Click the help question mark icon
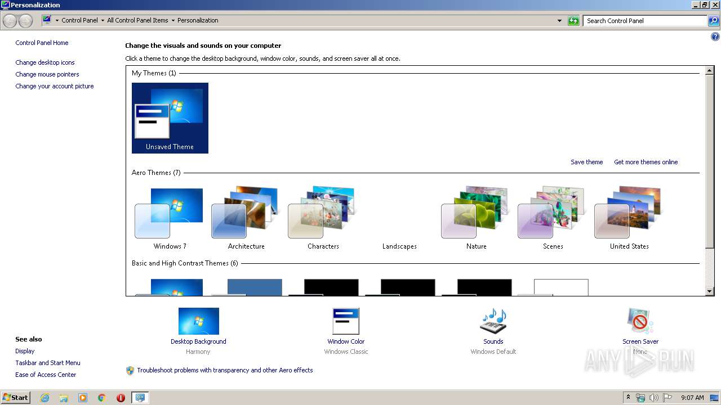721x405 pixels. tap(715, 37)
